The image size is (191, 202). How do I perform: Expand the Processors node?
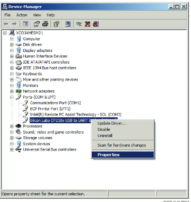pos(12,126)
